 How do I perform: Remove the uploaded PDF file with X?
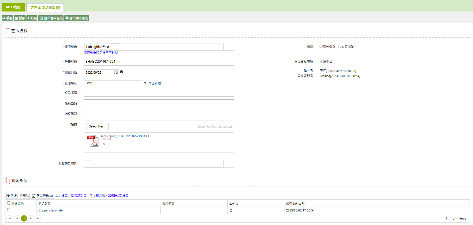[104, 144]
